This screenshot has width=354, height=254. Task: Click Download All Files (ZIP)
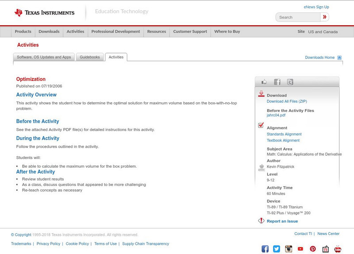click(287, 101)
